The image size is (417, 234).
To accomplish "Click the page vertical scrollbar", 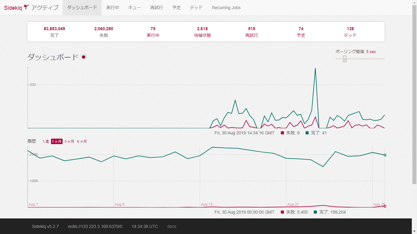I will click(414, 91).
